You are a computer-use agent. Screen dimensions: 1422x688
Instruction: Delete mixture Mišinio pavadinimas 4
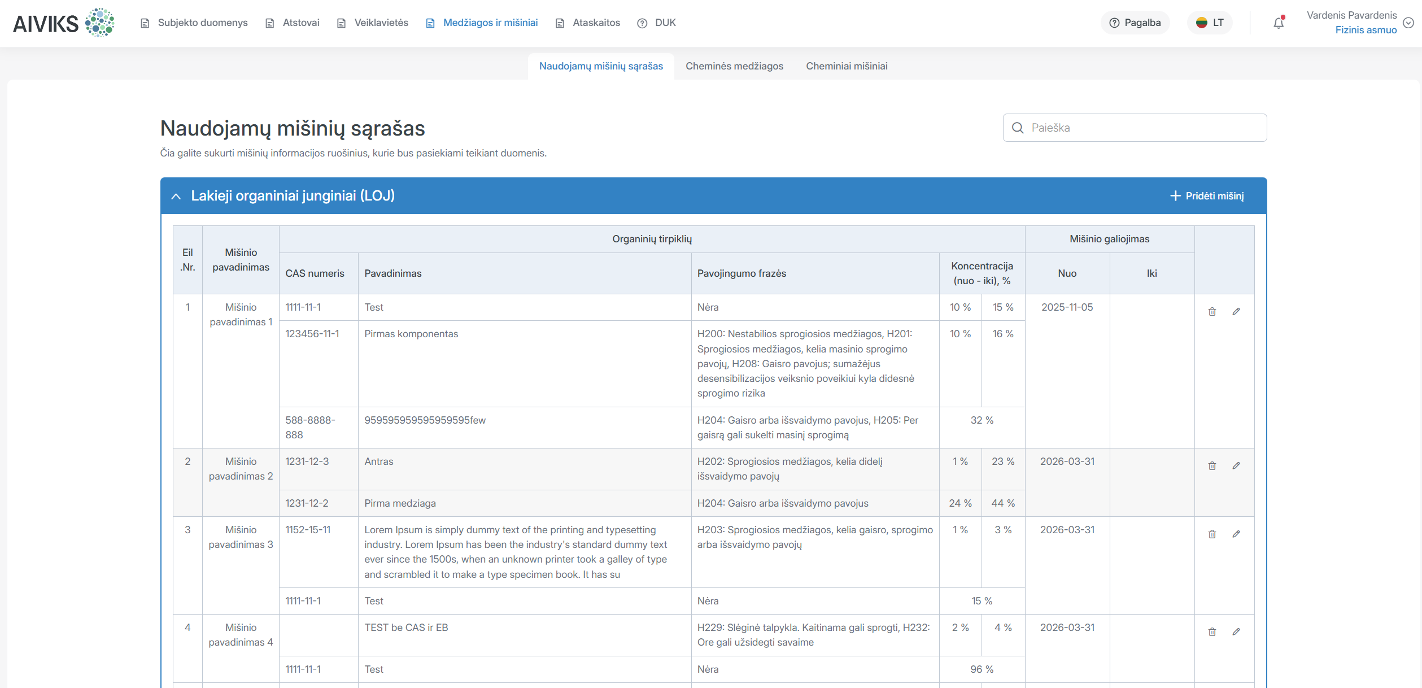click(x=1212, y=632)
